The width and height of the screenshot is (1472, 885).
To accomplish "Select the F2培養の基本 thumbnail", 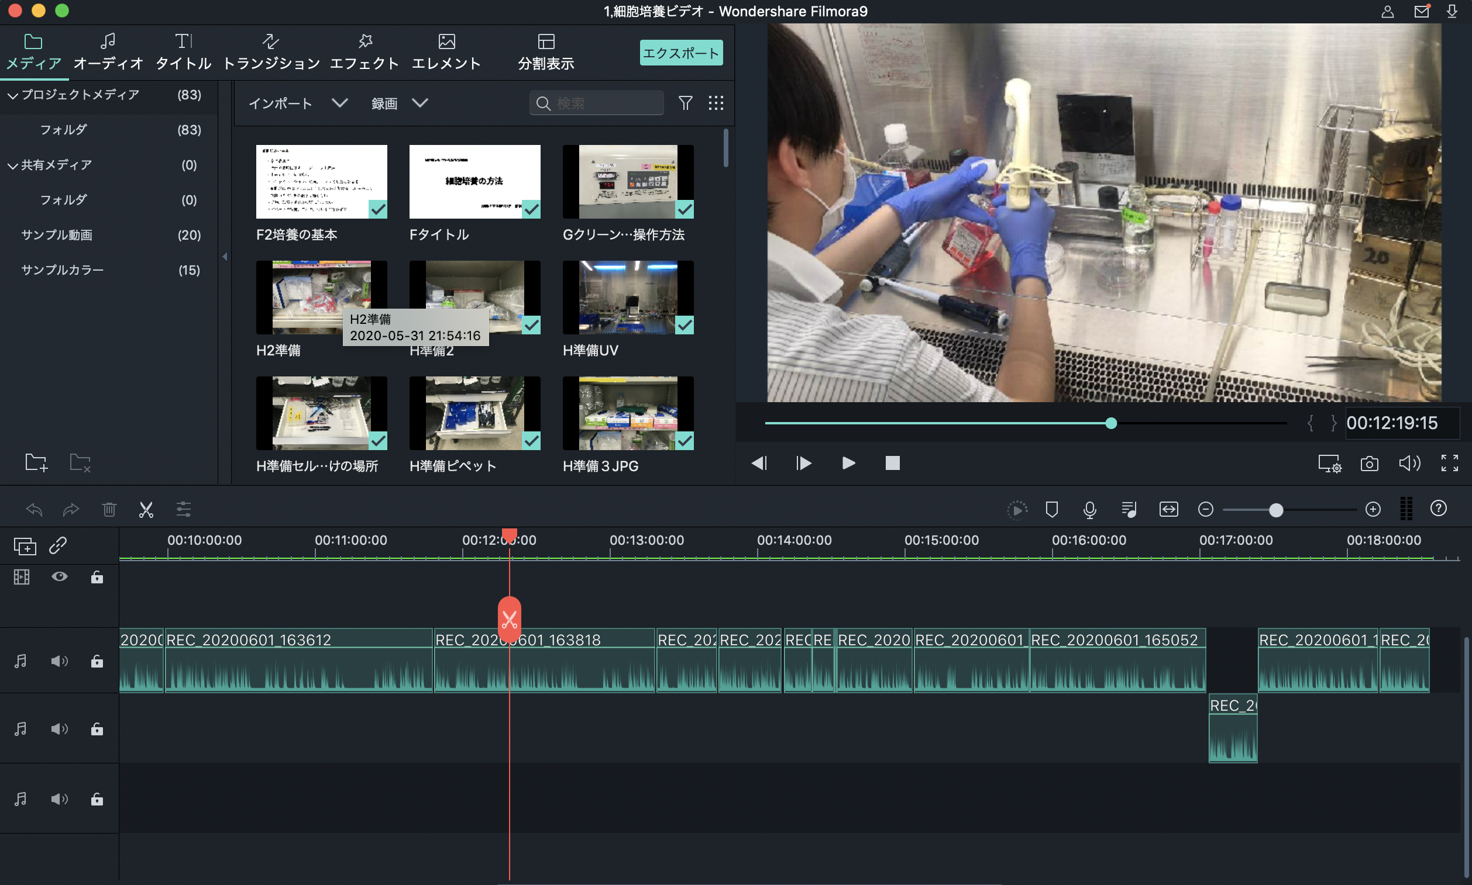I will 322,181.
